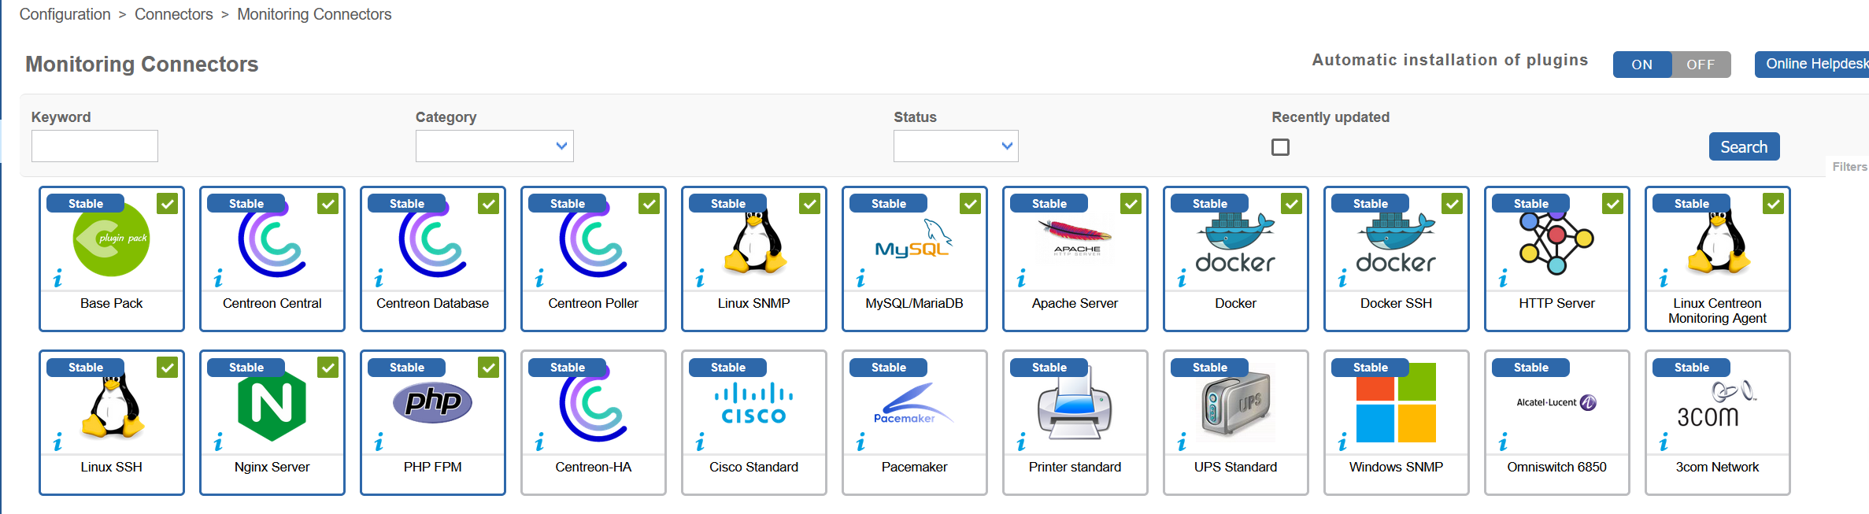
Task: Tick the Recently updated checkbox
Action: click(x=1280, y=147)
